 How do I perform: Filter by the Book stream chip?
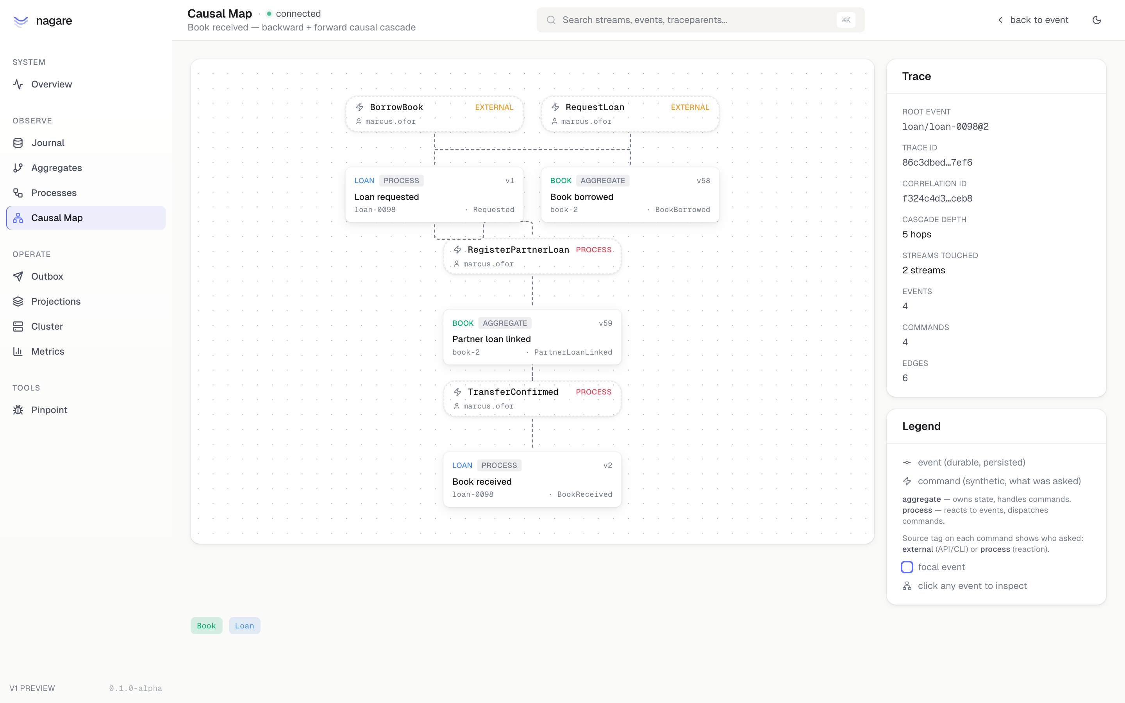pos(206,626)
